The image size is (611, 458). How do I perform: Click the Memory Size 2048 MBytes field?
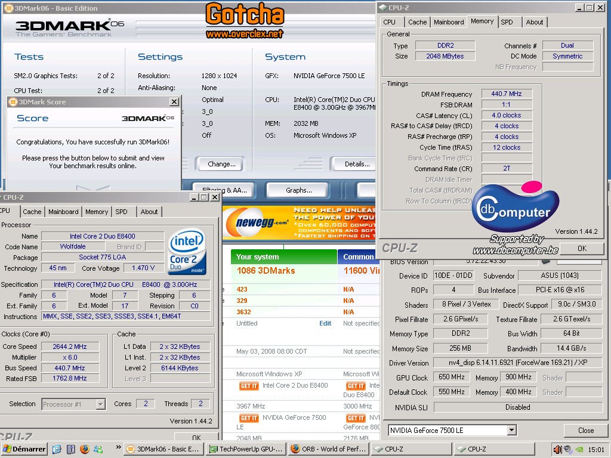(445, 56)
